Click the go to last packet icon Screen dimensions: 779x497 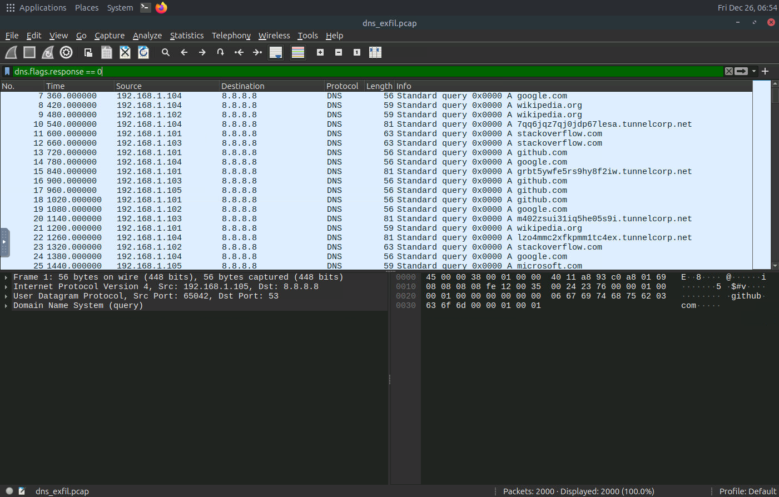point(257,52)
